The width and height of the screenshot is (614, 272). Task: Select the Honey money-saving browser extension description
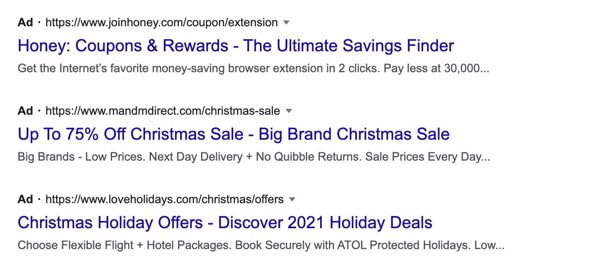(x=253, y=68)
